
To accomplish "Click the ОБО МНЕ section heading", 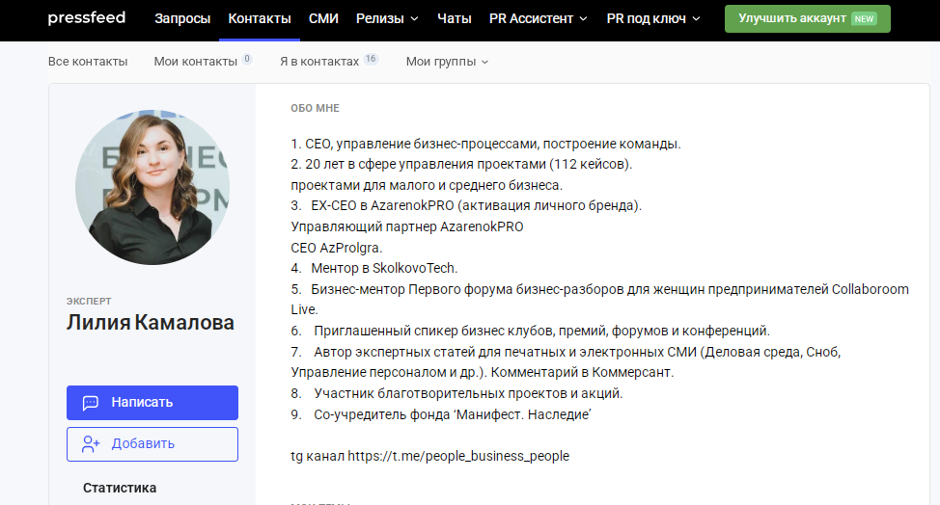I will coord(316,108).
